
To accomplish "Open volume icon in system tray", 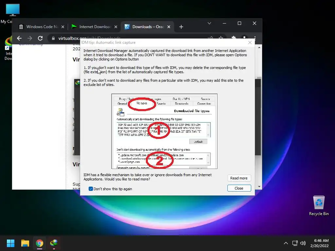I will coord(303,243).
